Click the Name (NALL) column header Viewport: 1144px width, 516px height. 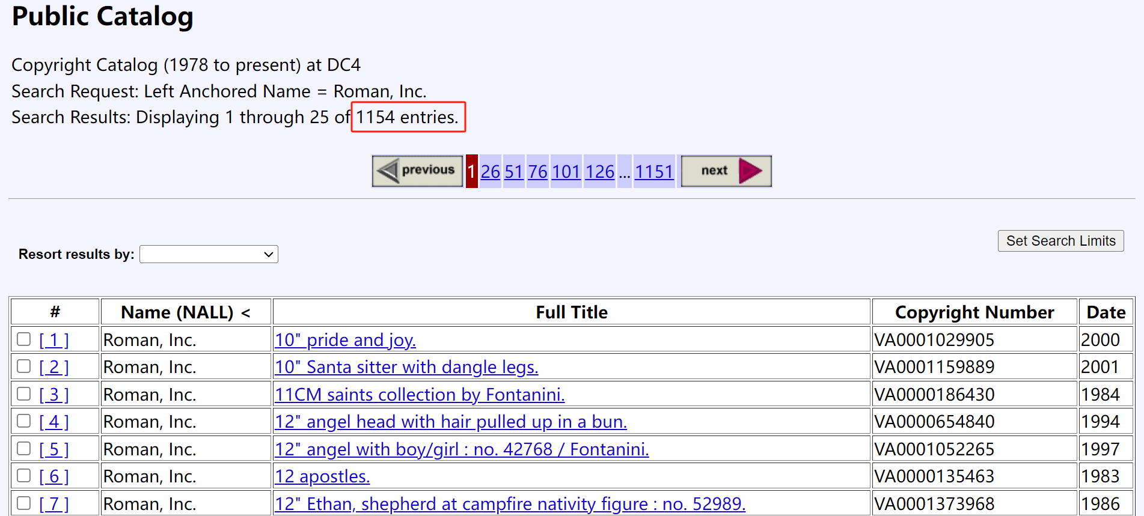(x=185, y=312)
